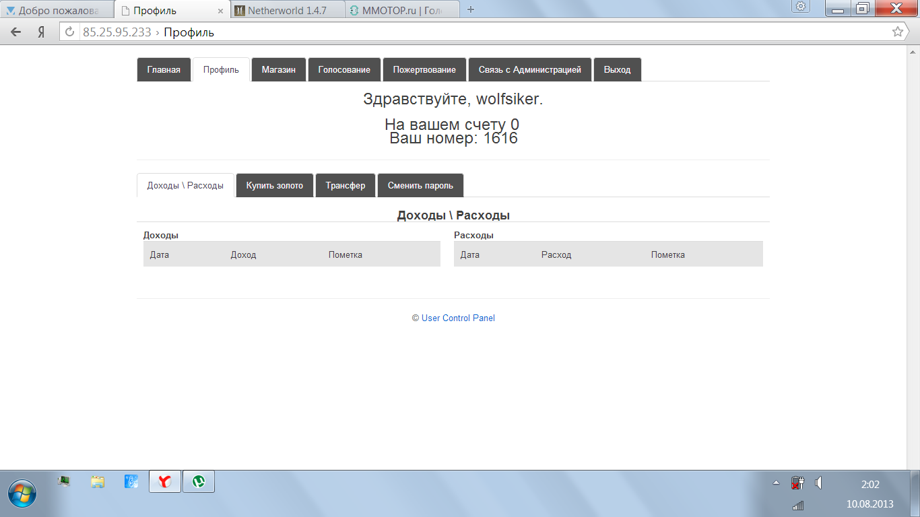The width and height of the screenshot is (920, 517).
Task: Click the Доход column header
Action: coord(243,255)
